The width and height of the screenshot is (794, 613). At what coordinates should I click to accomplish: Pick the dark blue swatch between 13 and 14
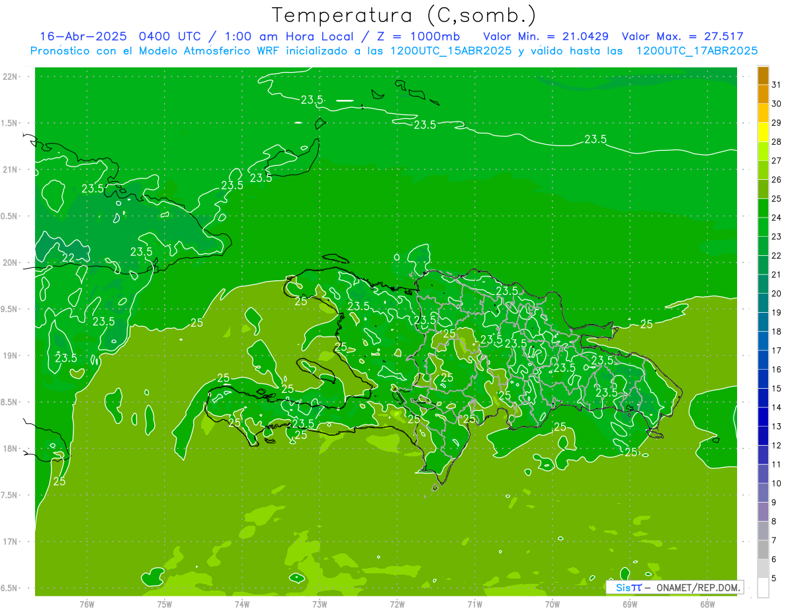pyautogui.click(x=763, y=417)
